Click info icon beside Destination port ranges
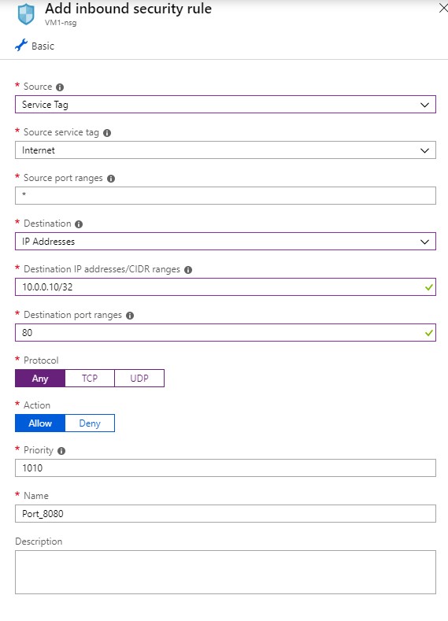448x621 pixels. tap(130, 316)
